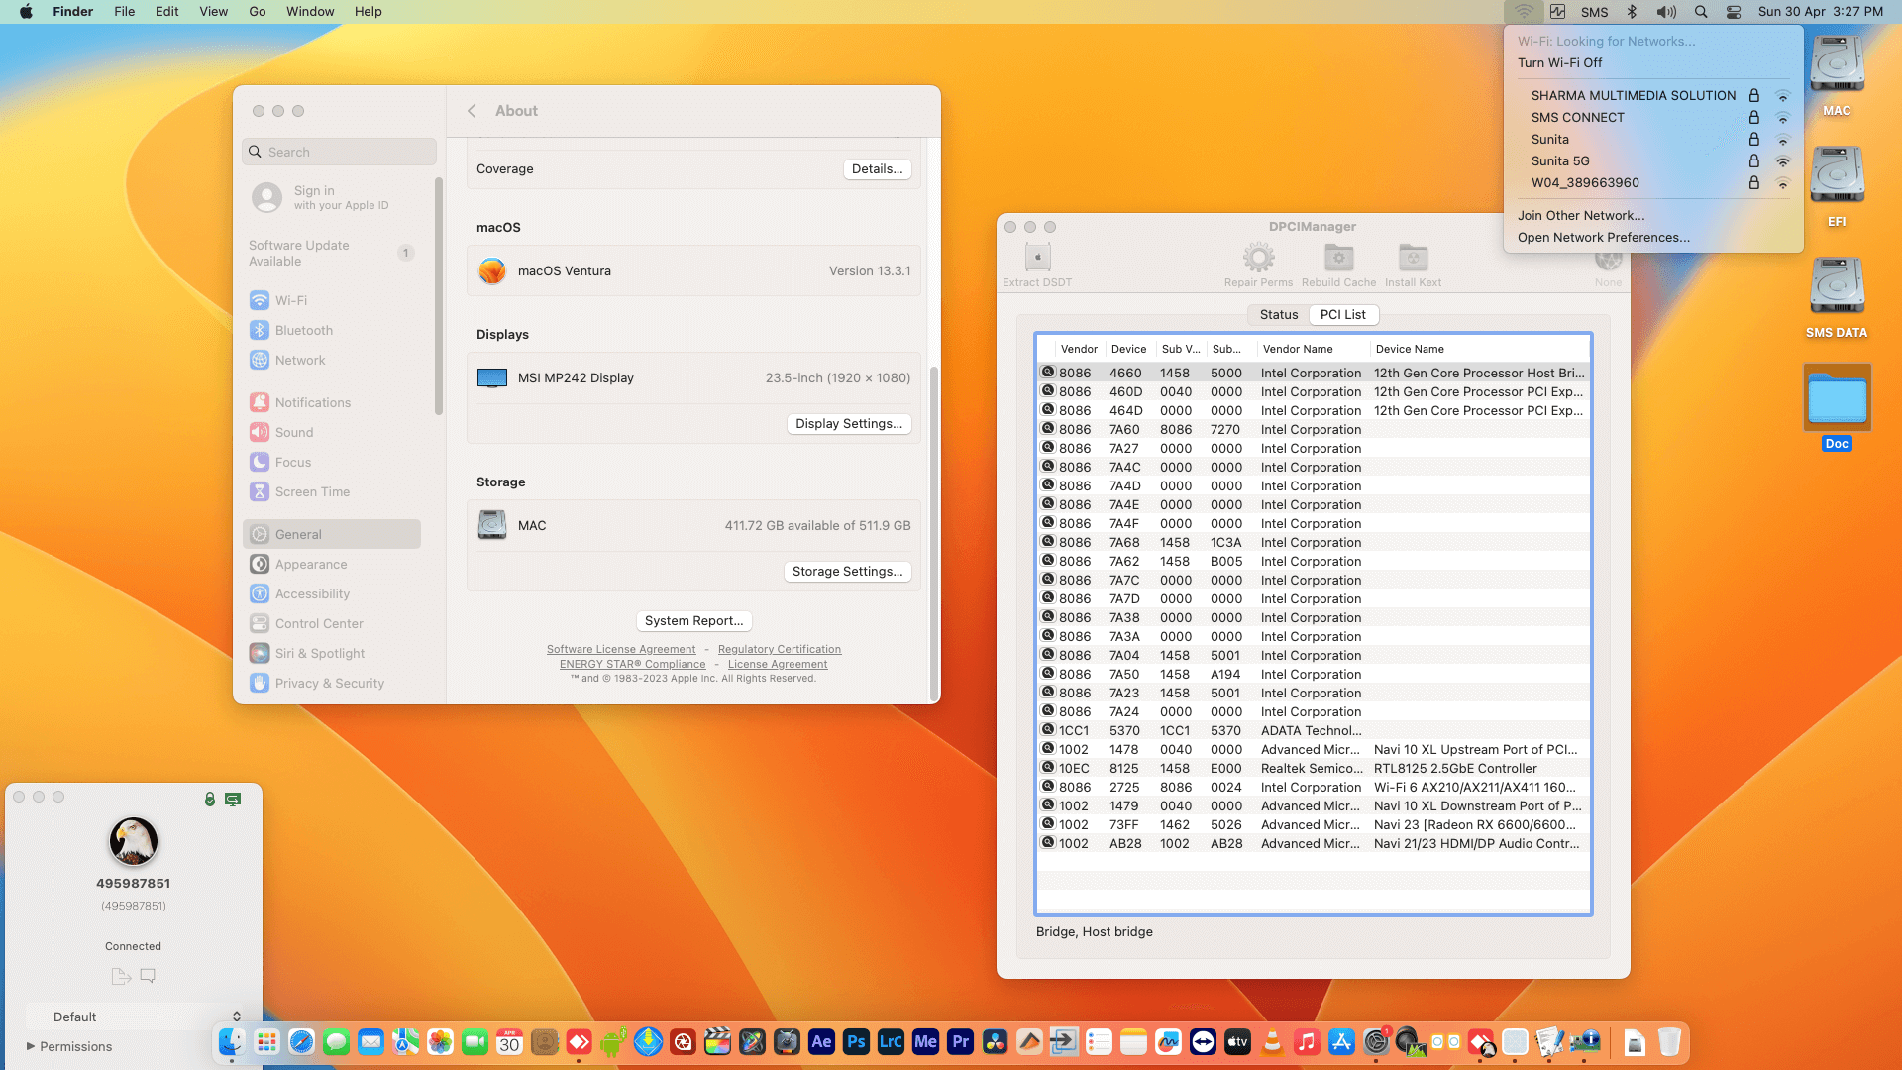Open the Window menu
The height and width of the screenshot is (1070, 1902).
(x=310, y=12)
